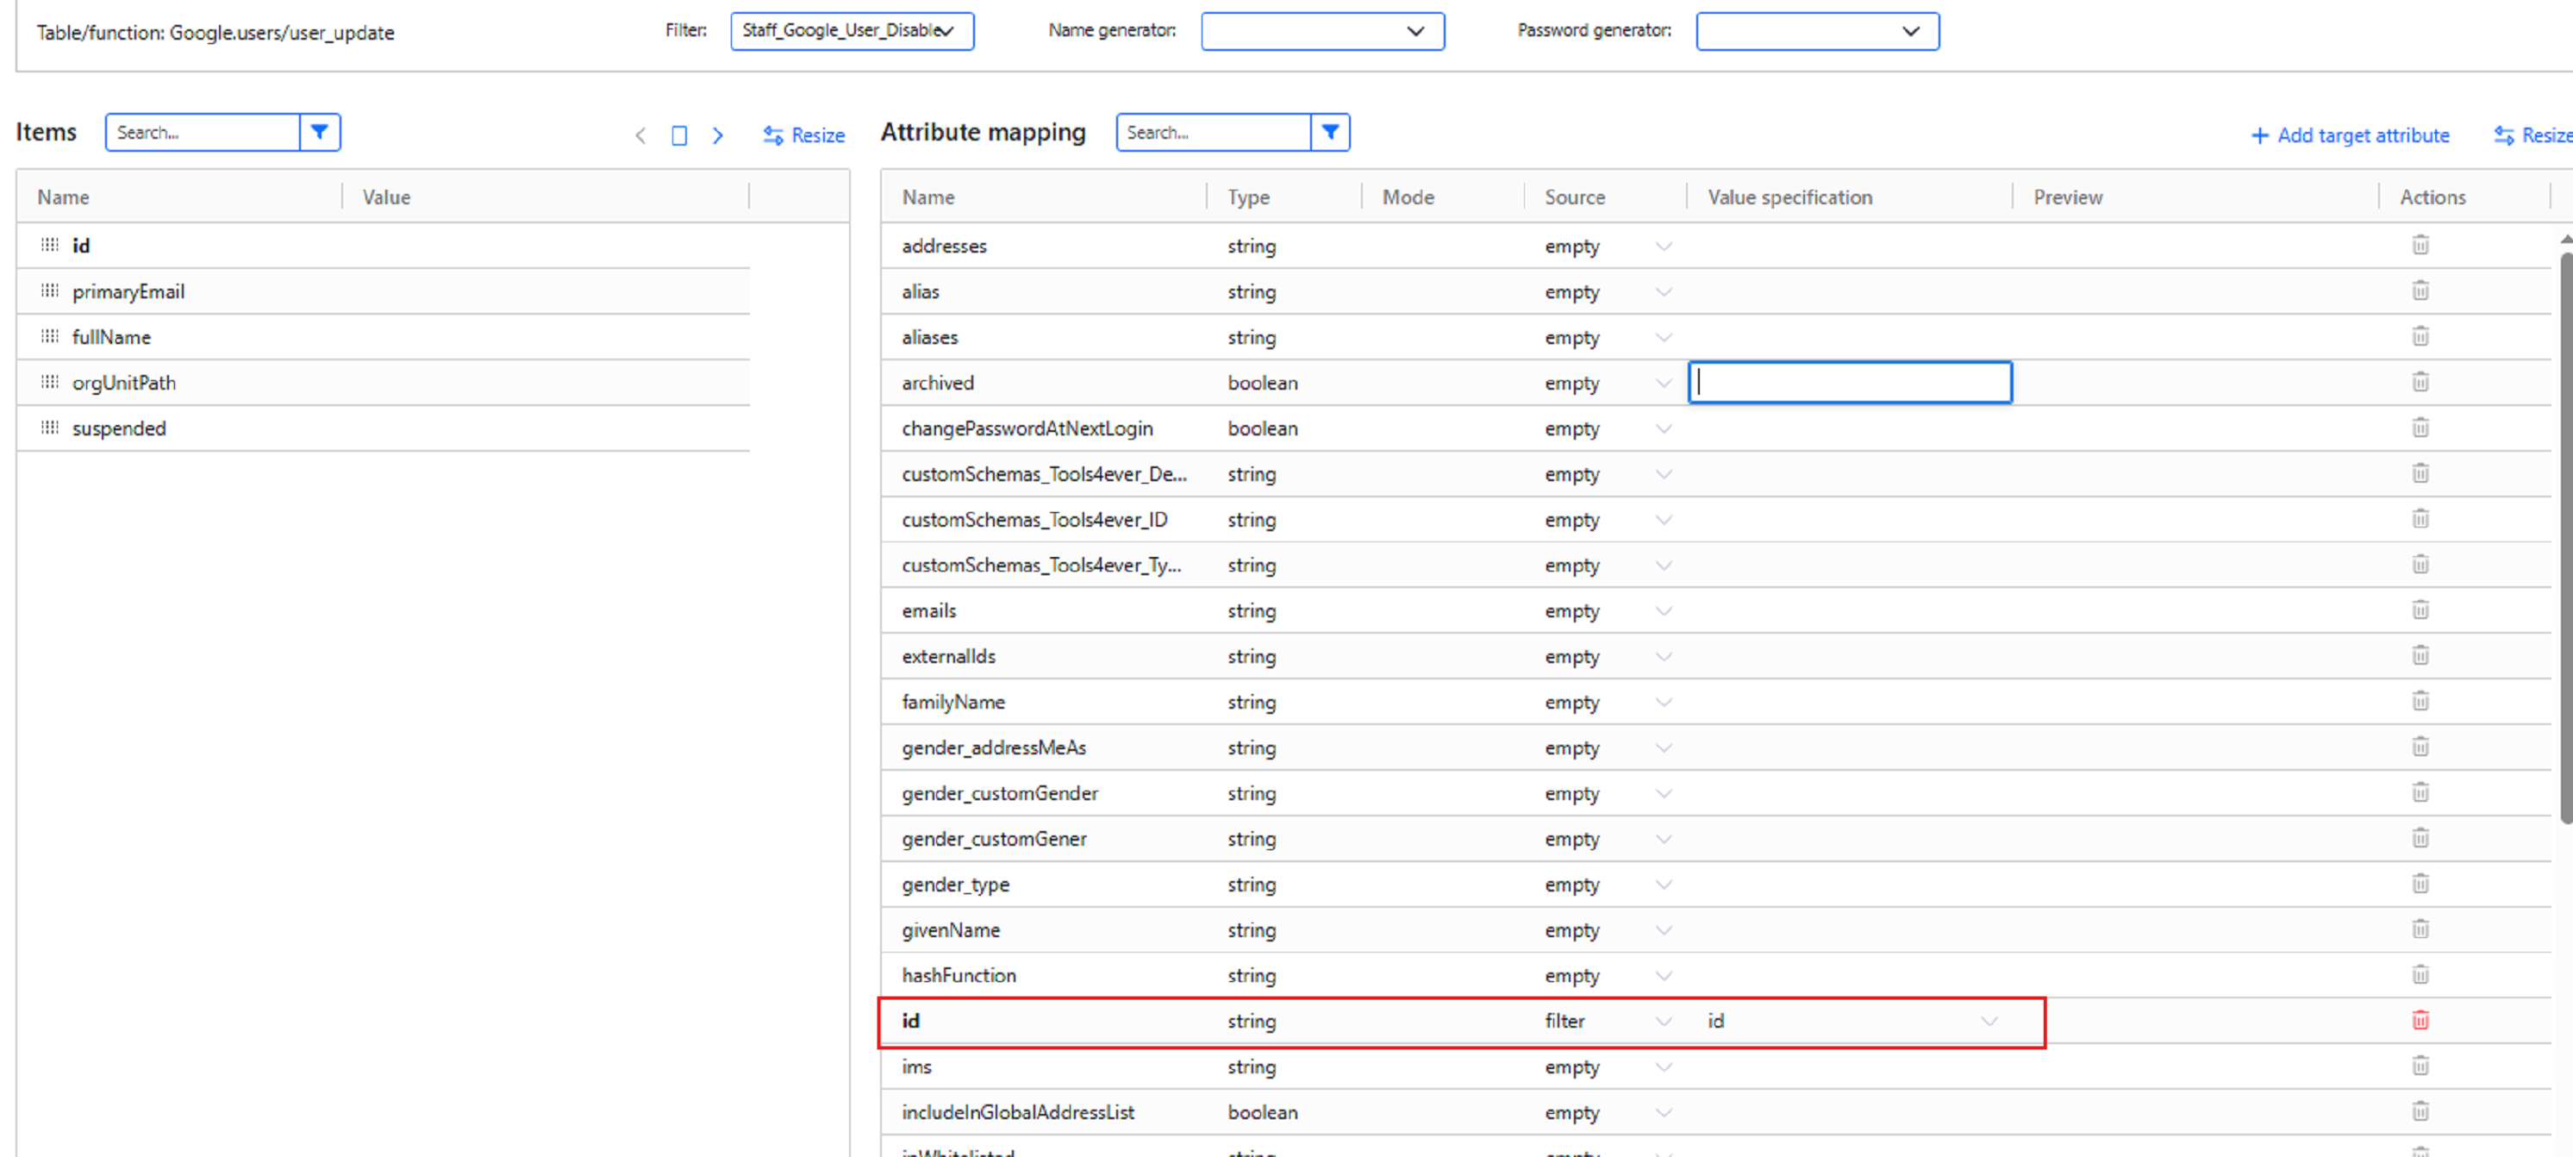This screenshot has width=2573, height=1157.
Task: Click drag handle beside suspended item
Action: pyautogui.click(x=50, y=428)
